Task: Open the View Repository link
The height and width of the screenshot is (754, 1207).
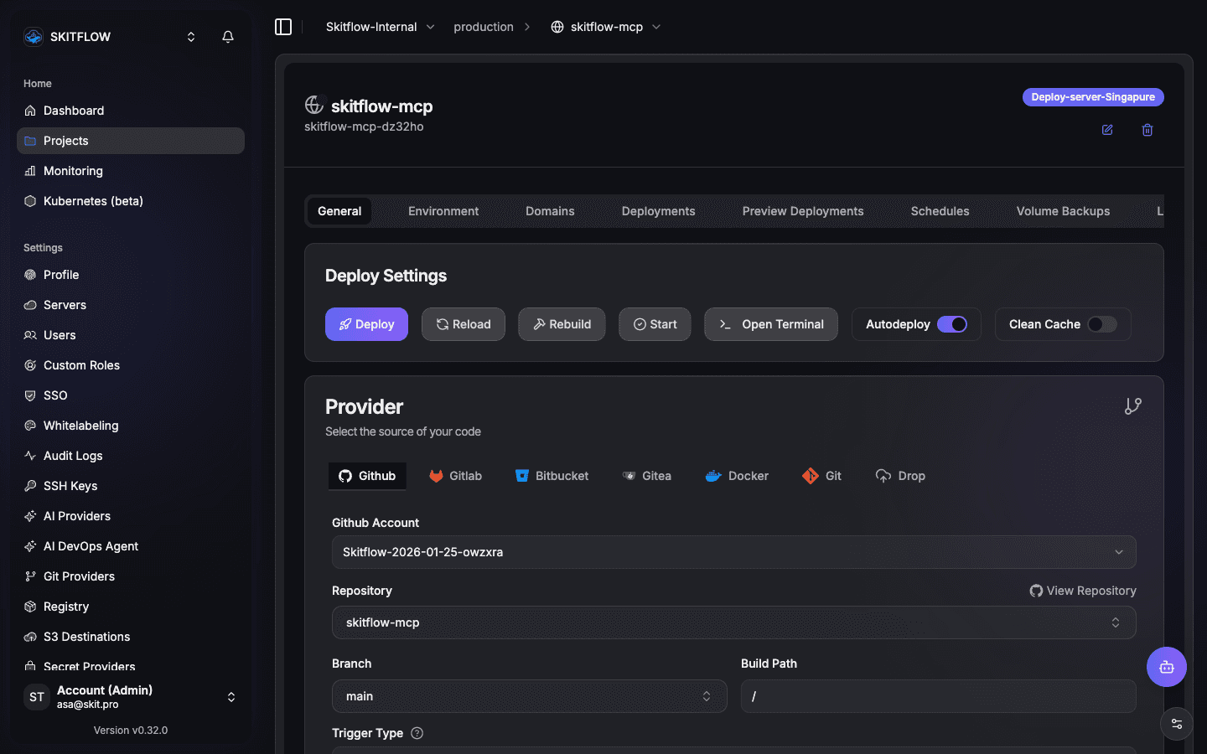Action: 1083,591
